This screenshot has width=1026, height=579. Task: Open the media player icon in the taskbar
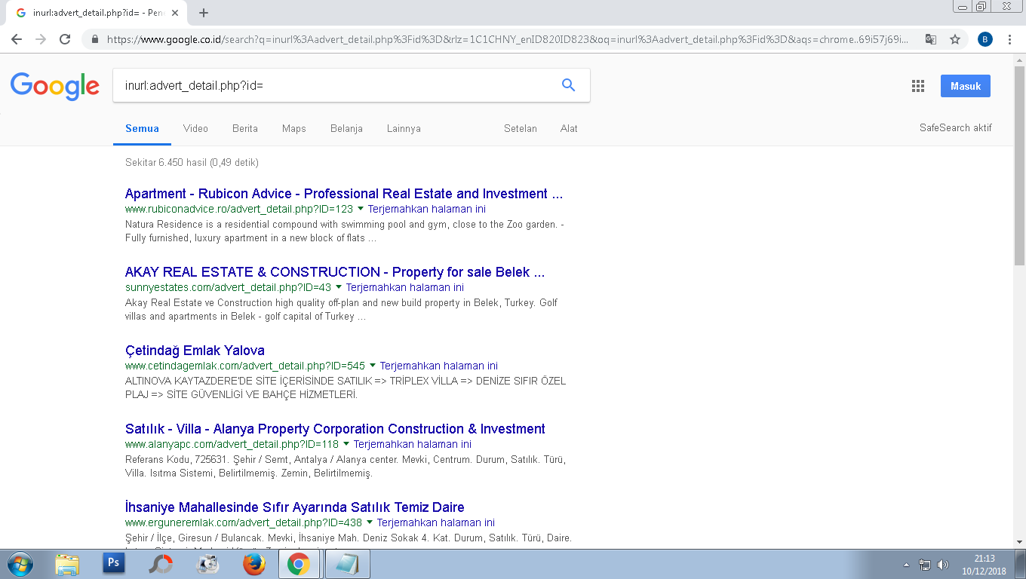click(x=207, y=564)
